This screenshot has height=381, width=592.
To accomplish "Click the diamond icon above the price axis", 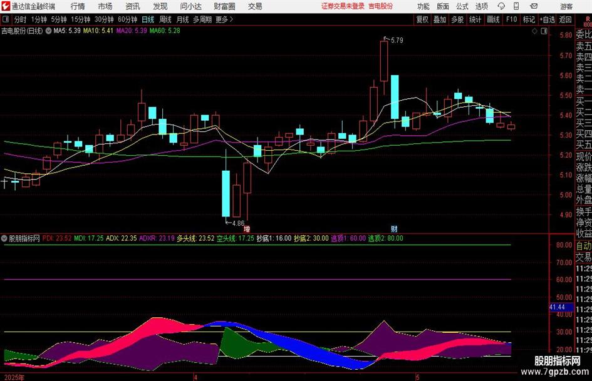I will pyautogui.click(x=534, y=31).
